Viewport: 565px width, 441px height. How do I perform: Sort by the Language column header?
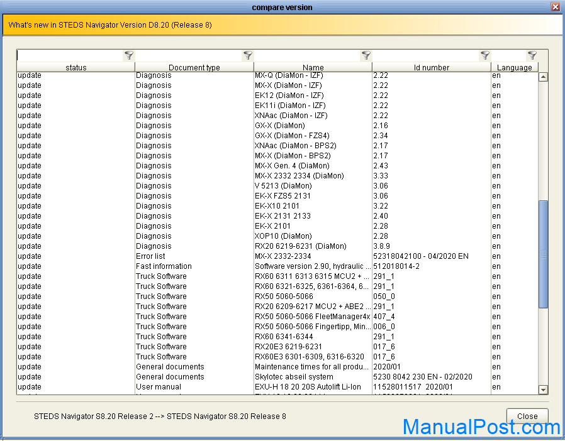point(514,67)
